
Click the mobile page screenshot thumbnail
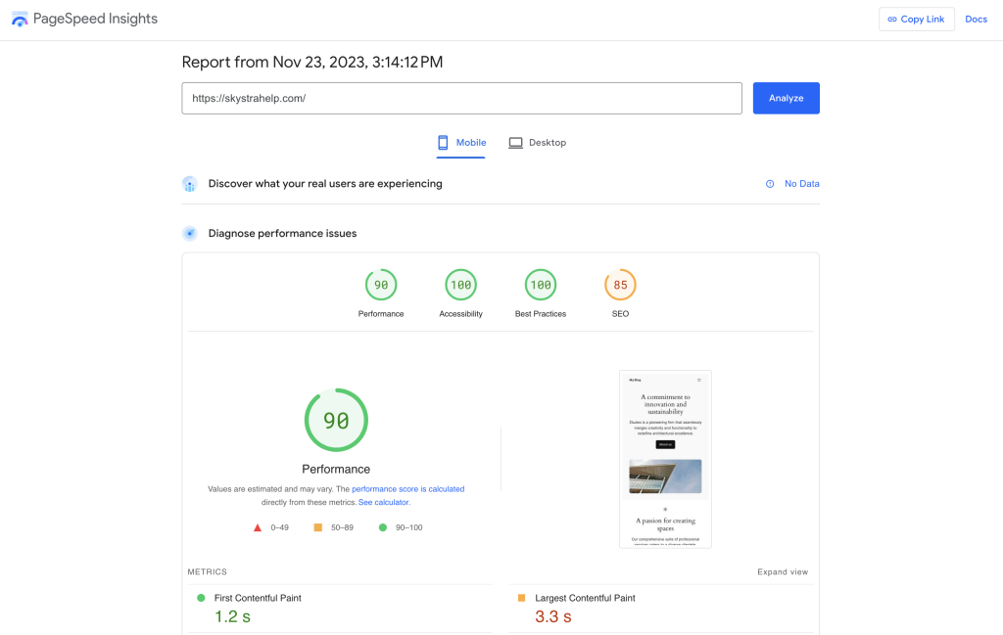click(665, 458)
